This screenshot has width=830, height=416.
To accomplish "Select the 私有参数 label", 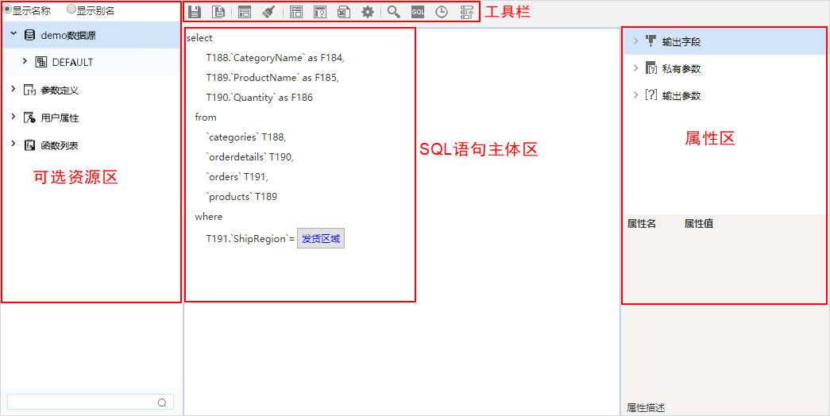I will pyautogui.click(x=681, y=69).
